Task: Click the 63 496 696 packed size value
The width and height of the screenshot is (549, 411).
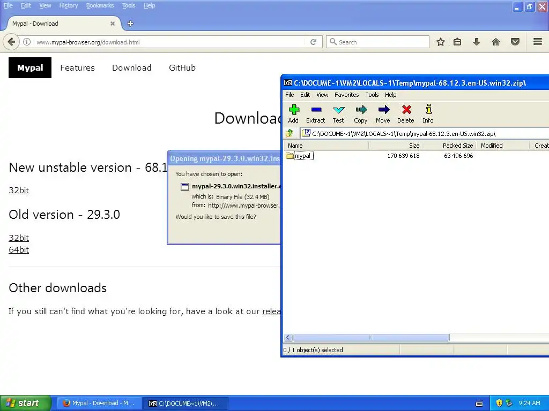Action: [x=458, y=156]
